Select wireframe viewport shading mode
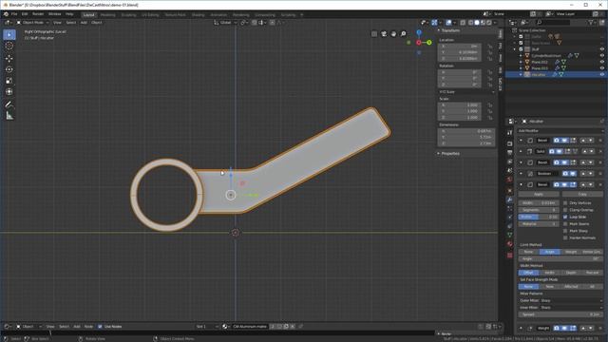Image resolution: width=608 pixels, height=342 pixels. coord(471,23)
